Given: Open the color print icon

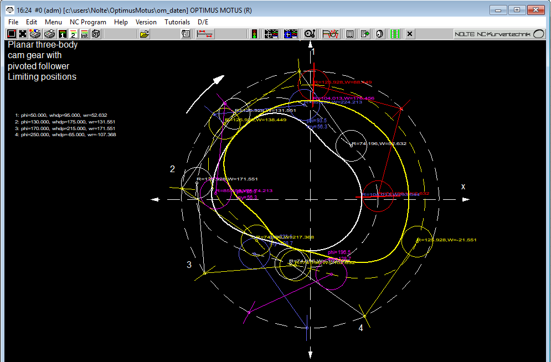Looking at the screenshot, I should 34,34.
